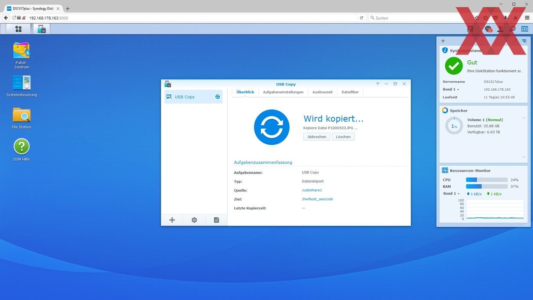Screen dimensions: 533x300
Task: Close the DS1517plus browser tab
Action: 58,8
